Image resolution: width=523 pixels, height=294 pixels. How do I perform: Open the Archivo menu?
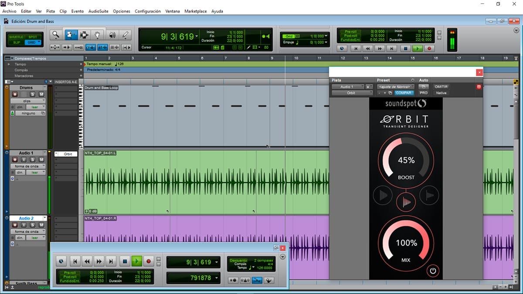click(x=10, y=11)
